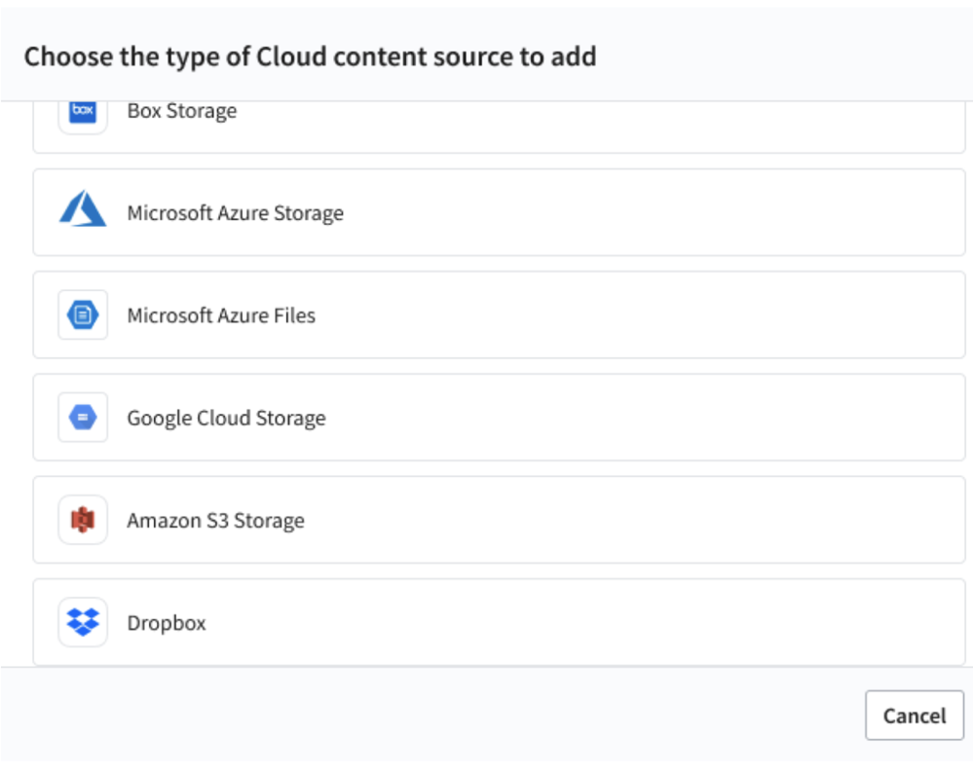Select the Box Storage label
This screenshot has height=773, width=973.
[x=182, y=111]
